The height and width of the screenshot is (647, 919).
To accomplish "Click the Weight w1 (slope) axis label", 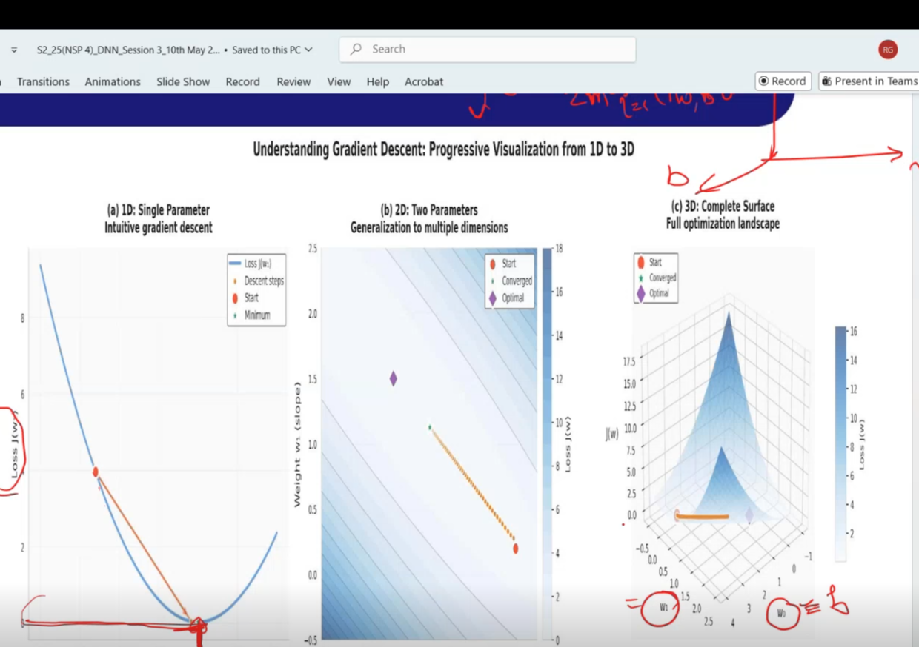I will pyautogui.click(x=298, y=444).
